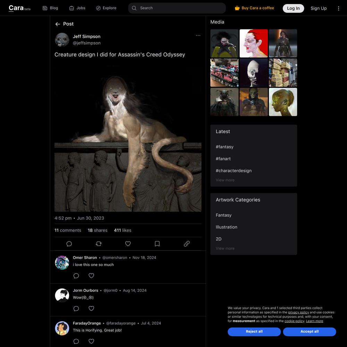The width and height of the screenshot is (347, 347).
Task: Click Learn more in cookie notice
Action: click(x=314, y=321)
